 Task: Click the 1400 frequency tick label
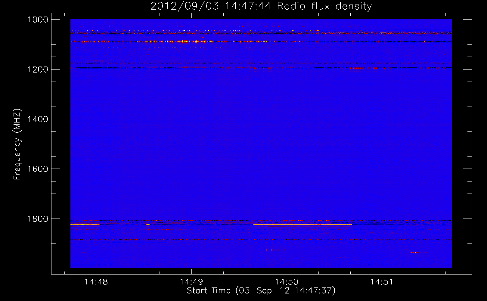[38, 119]
